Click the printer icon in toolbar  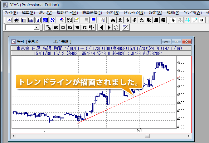(103, 20)
